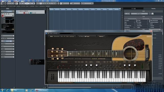Click the first knob in the Ample Guitar control panel
The width and height of the screenshot is (164, 92).
coord(86,65)
